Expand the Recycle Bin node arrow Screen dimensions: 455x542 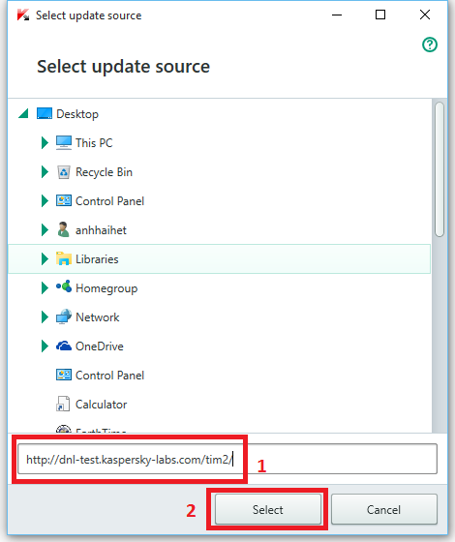coord(45,172)
